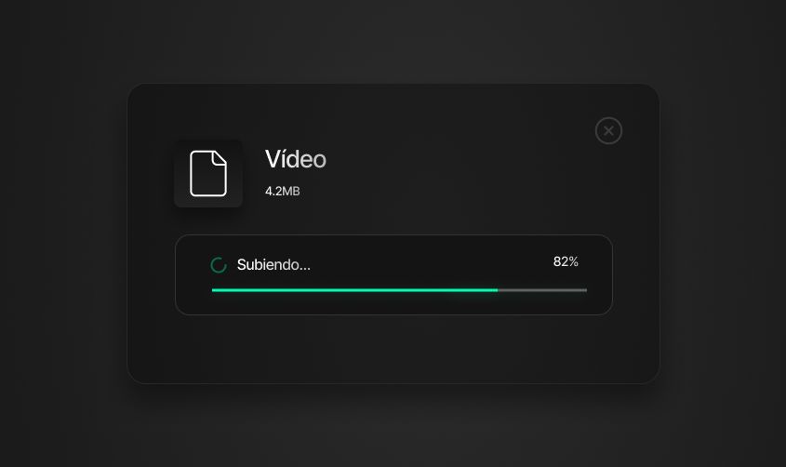Click where green progress meets gray track
Viewport: 786px width, 467px height.
498,290
